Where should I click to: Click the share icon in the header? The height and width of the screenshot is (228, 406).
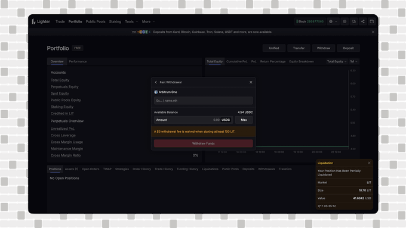pyautogui.click(x=363, y=21)
